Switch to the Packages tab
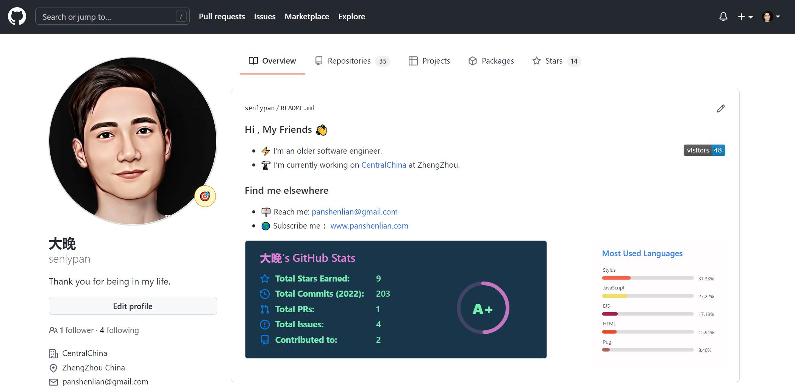 (491, 61)
